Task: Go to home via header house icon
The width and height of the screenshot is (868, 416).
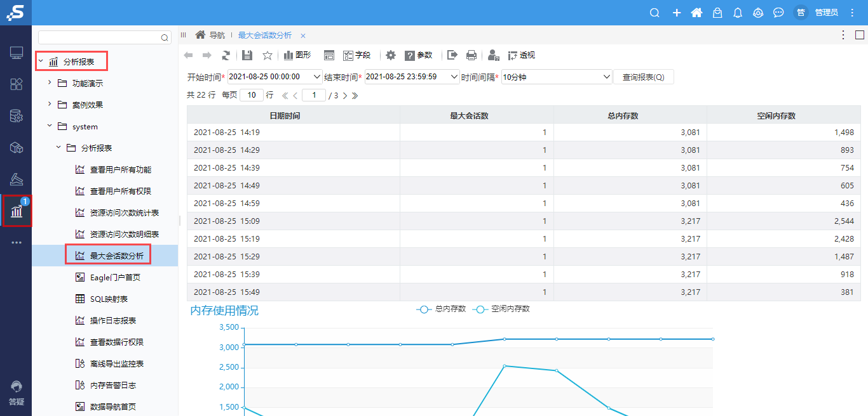Action: click(696, 13)
